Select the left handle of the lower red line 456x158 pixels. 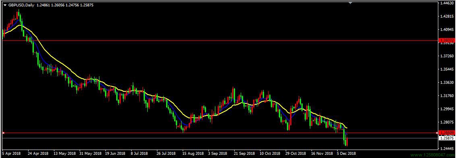coord(4,133)
